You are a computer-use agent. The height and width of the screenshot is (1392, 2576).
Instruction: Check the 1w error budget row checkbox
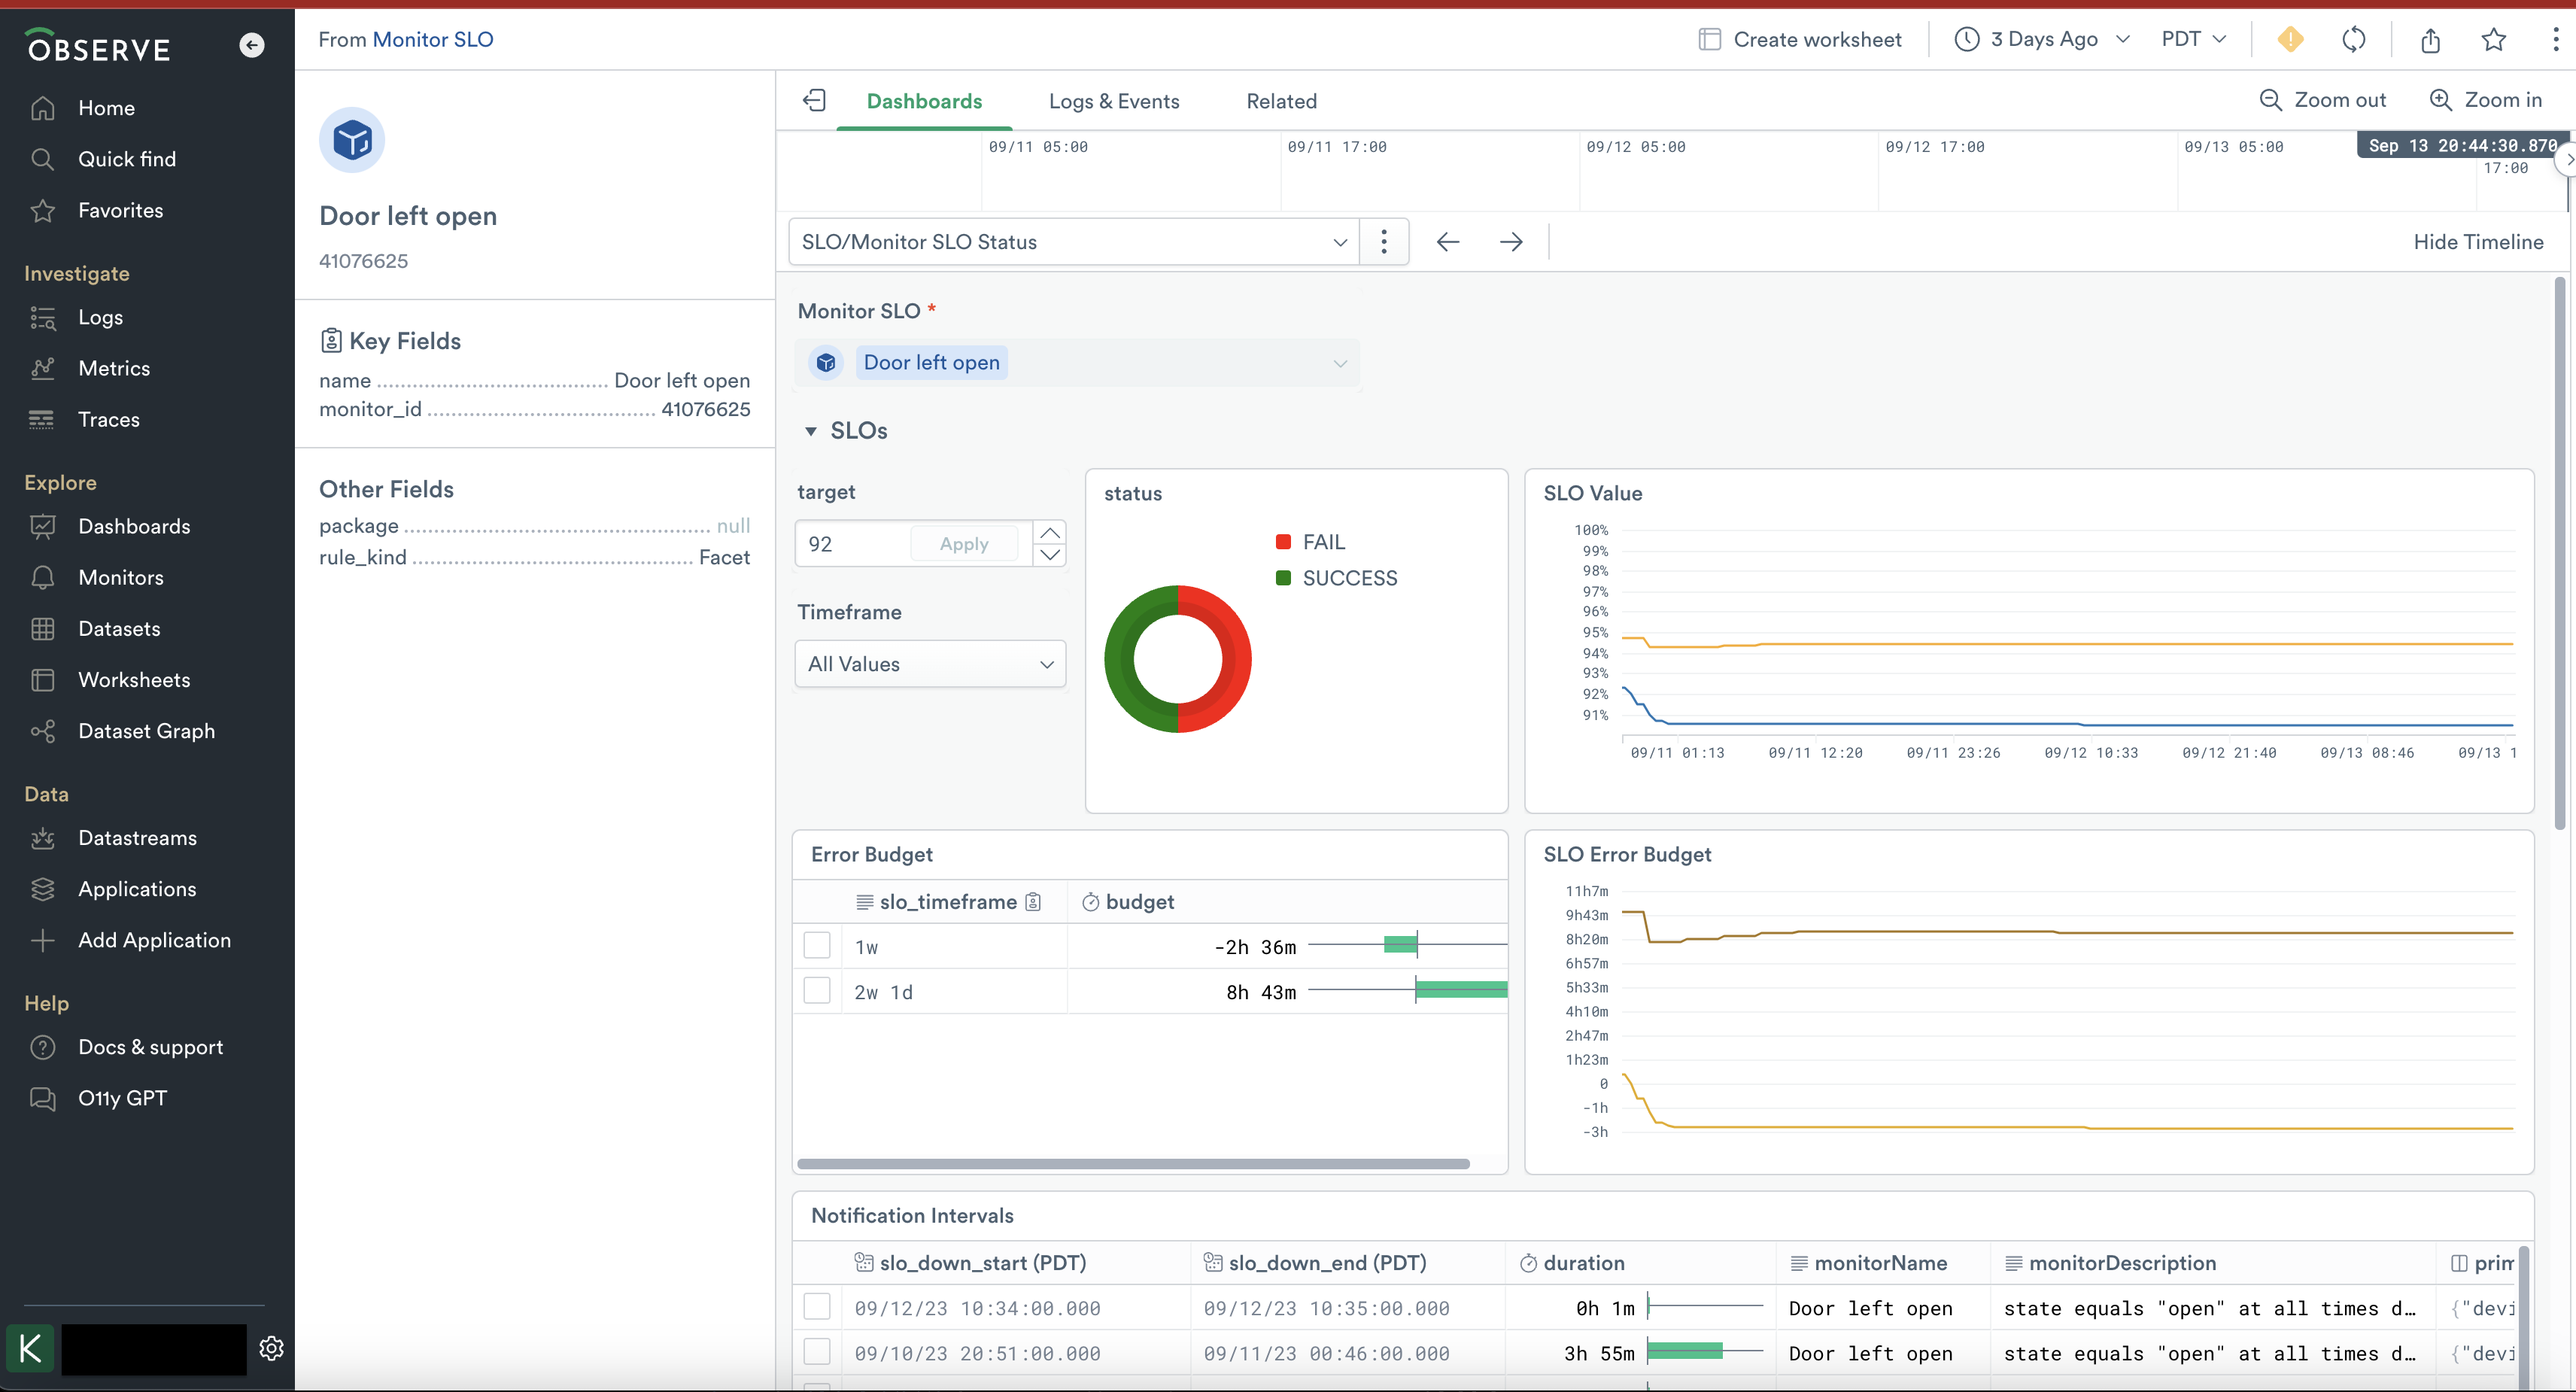point(817,946)
